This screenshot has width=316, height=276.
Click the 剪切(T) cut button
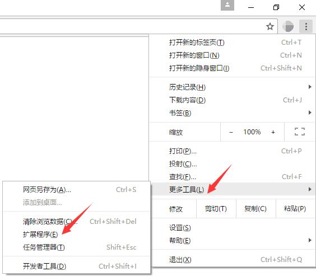pos(216,209)
